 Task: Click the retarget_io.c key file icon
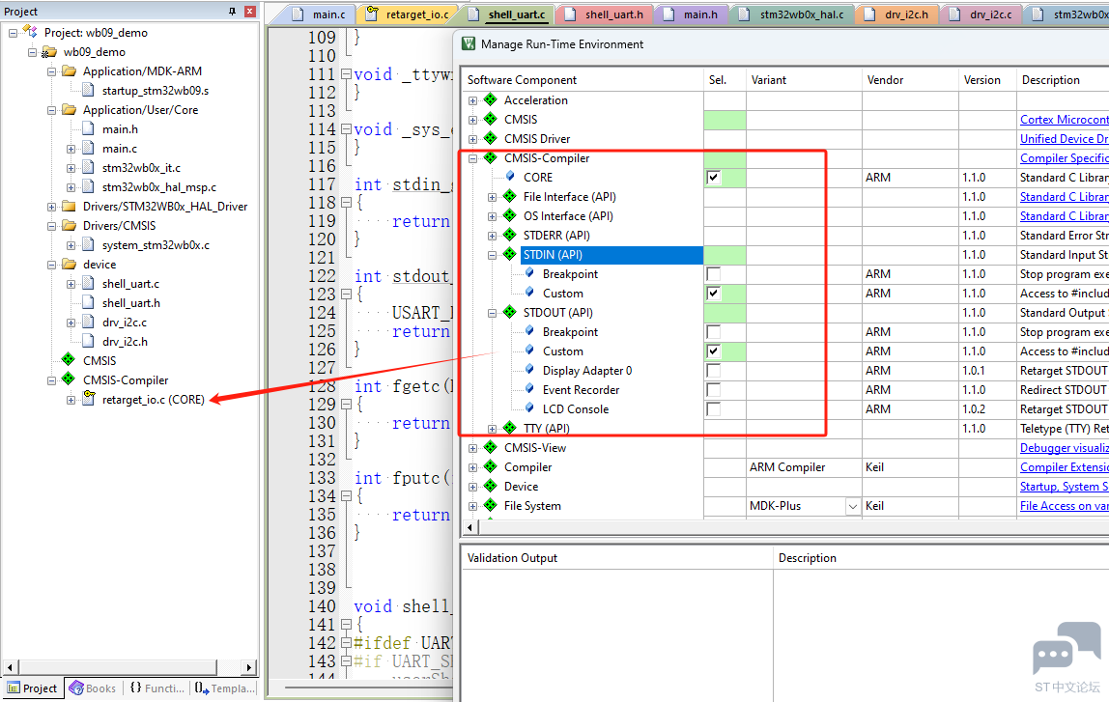click(89, 399)
